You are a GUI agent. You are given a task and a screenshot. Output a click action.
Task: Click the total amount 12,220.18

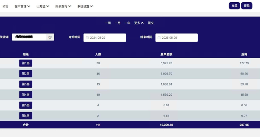(166, 125)
